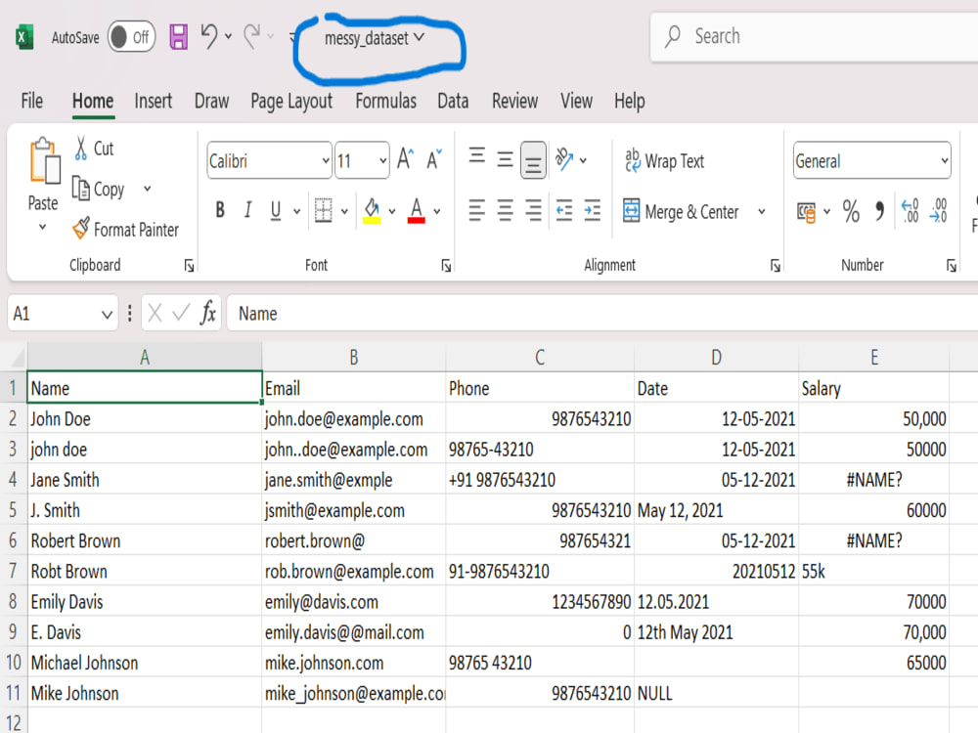Click Merge & Center

[x=681, y=211]
